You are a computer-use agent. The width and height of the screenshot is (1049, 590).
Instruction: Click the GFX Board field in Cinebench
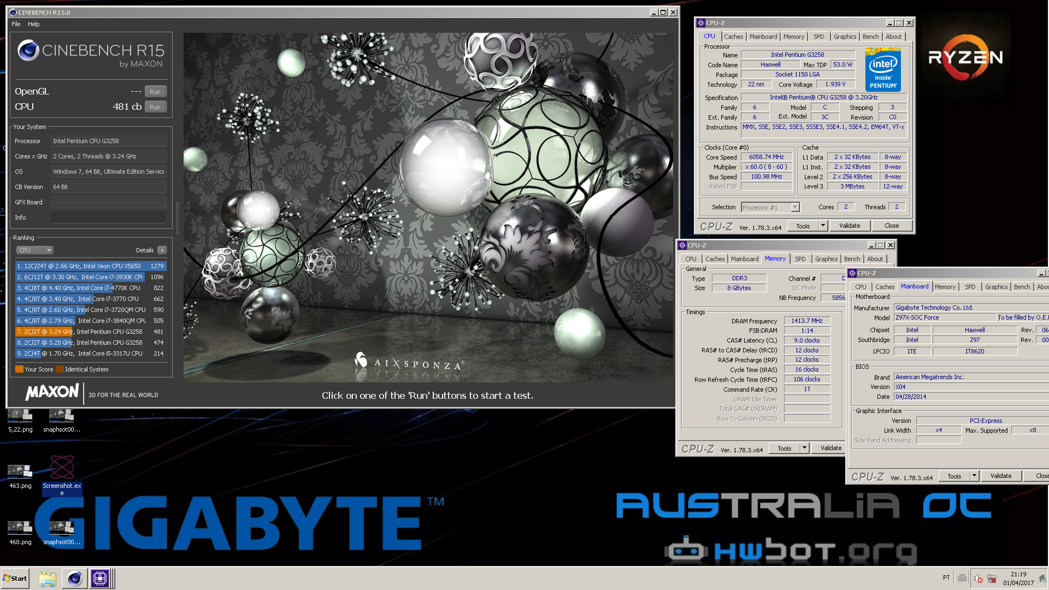point(109,202)
